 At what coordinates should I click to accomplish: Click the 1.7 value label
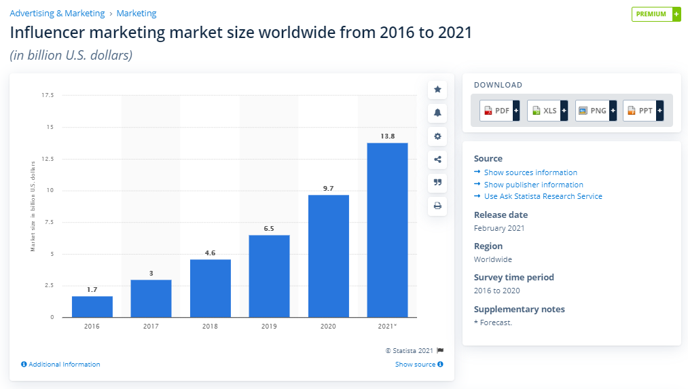point(92,289)
